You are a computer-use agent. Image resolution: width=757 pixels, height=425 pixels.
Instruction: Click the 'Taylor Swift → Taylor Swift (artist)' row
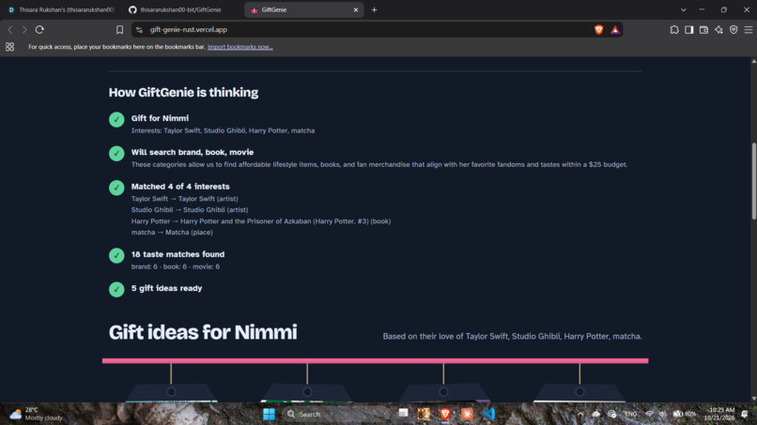click(x=184, y=199)
